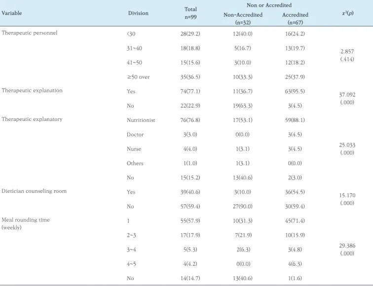Click the 'Nutritionist' division cell
The width and height of the screenshot is (373, 286).
pos(141,120)
